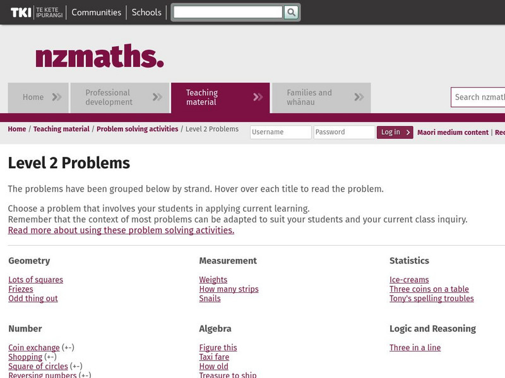
Task: Open the Taxi fare problem
Action: tap(214, 357)
